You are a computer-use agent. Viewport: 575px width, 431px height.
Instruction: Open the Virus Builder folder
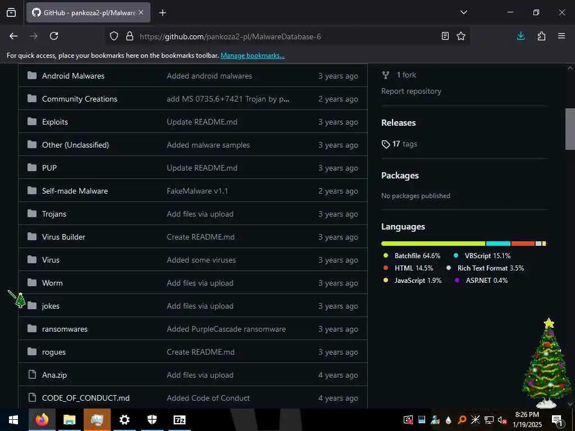63,237
